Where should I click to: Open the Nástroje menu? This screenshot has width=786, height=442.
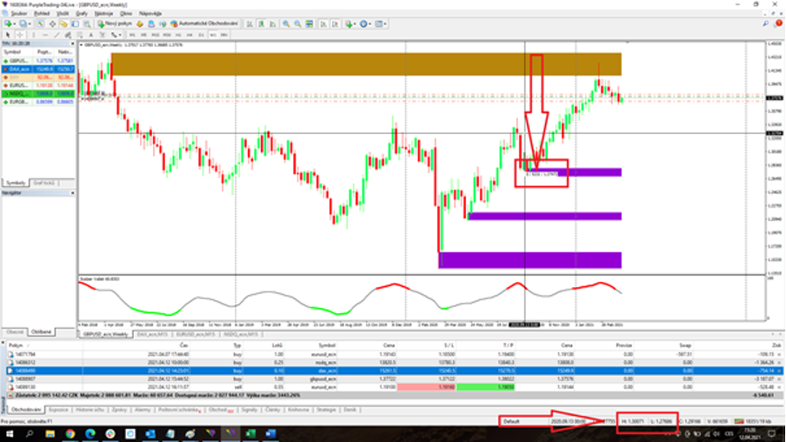pyautogui.click(x=103, y=14)
